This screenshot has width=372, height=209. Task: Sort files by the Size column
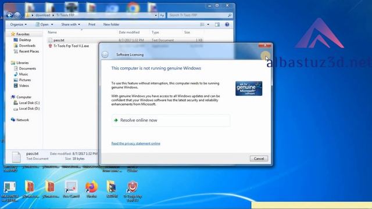click(x=187, y=33)
